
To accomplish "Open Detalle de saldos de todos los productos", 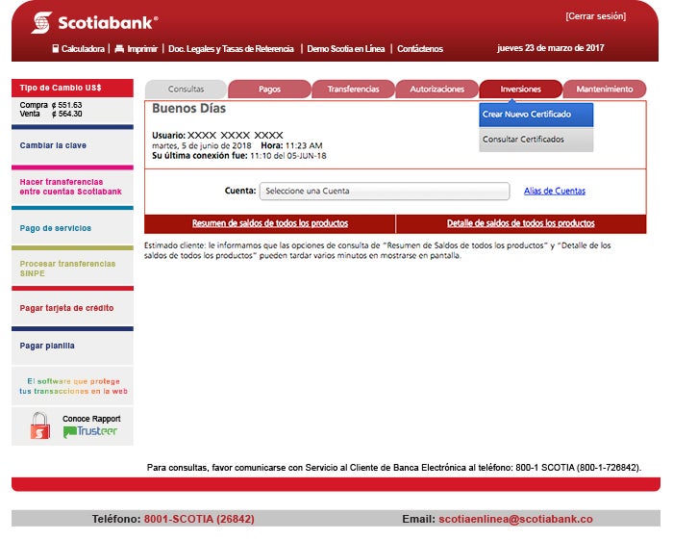I will coord(520,223).
